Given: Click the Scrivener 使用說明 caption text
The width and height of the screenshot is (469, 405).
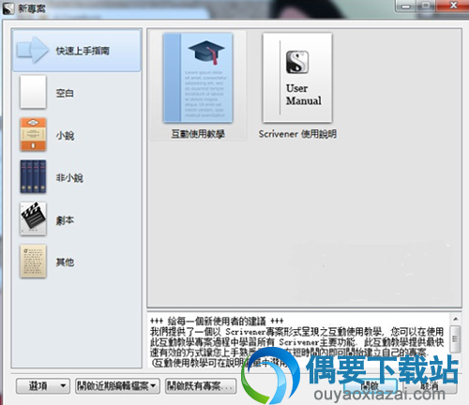Looking at the screenshot, I should [297, 134].
